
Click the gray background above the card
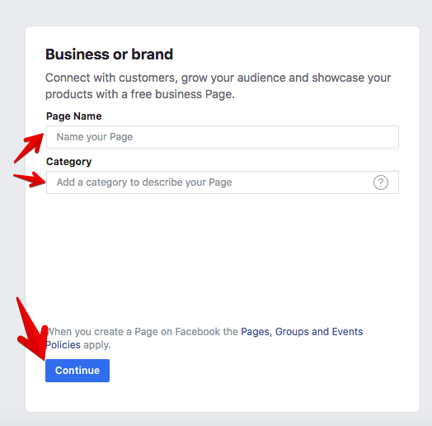[x=216, y=12]
